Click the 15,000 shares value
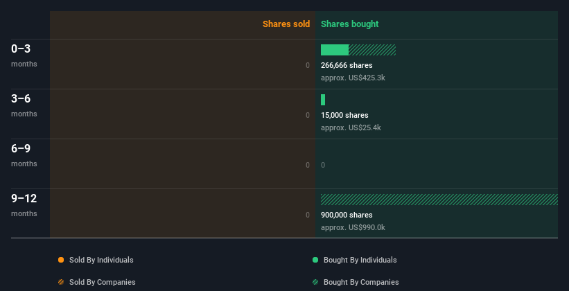This screenshot has width=569, height=291. point(344,116)
